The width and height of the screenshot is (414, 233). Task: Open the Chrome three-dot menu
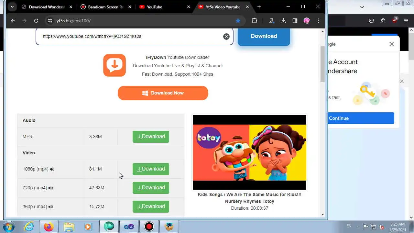click(x=318, y=21)
